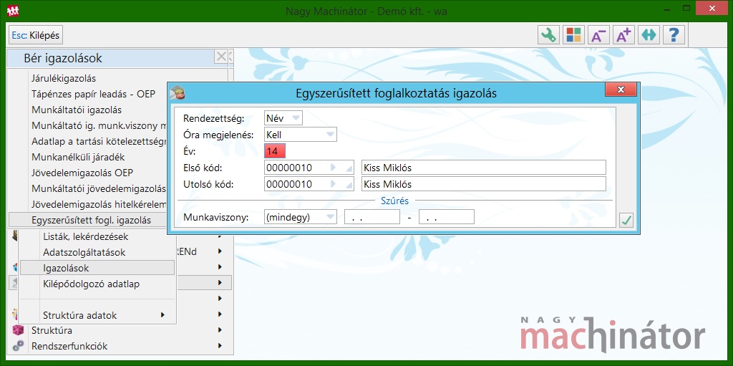Click the Munkaviszony start date field

pyautogui.click(x=372, y=217)
